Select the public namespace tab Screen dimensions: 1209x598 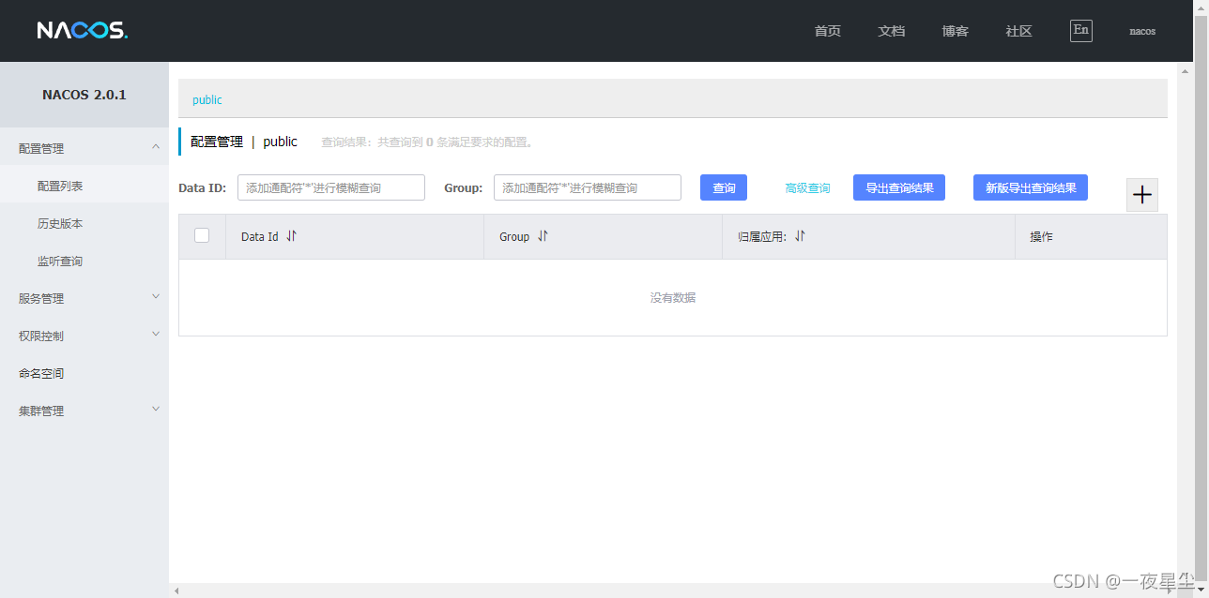207,99
